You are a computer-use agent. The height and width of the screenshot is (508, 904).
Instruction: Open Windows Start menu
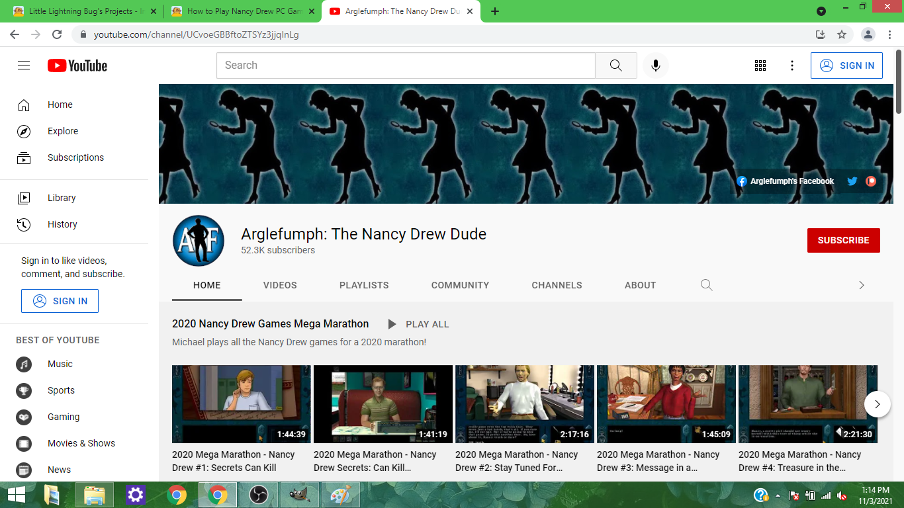(x=17, y=495)
